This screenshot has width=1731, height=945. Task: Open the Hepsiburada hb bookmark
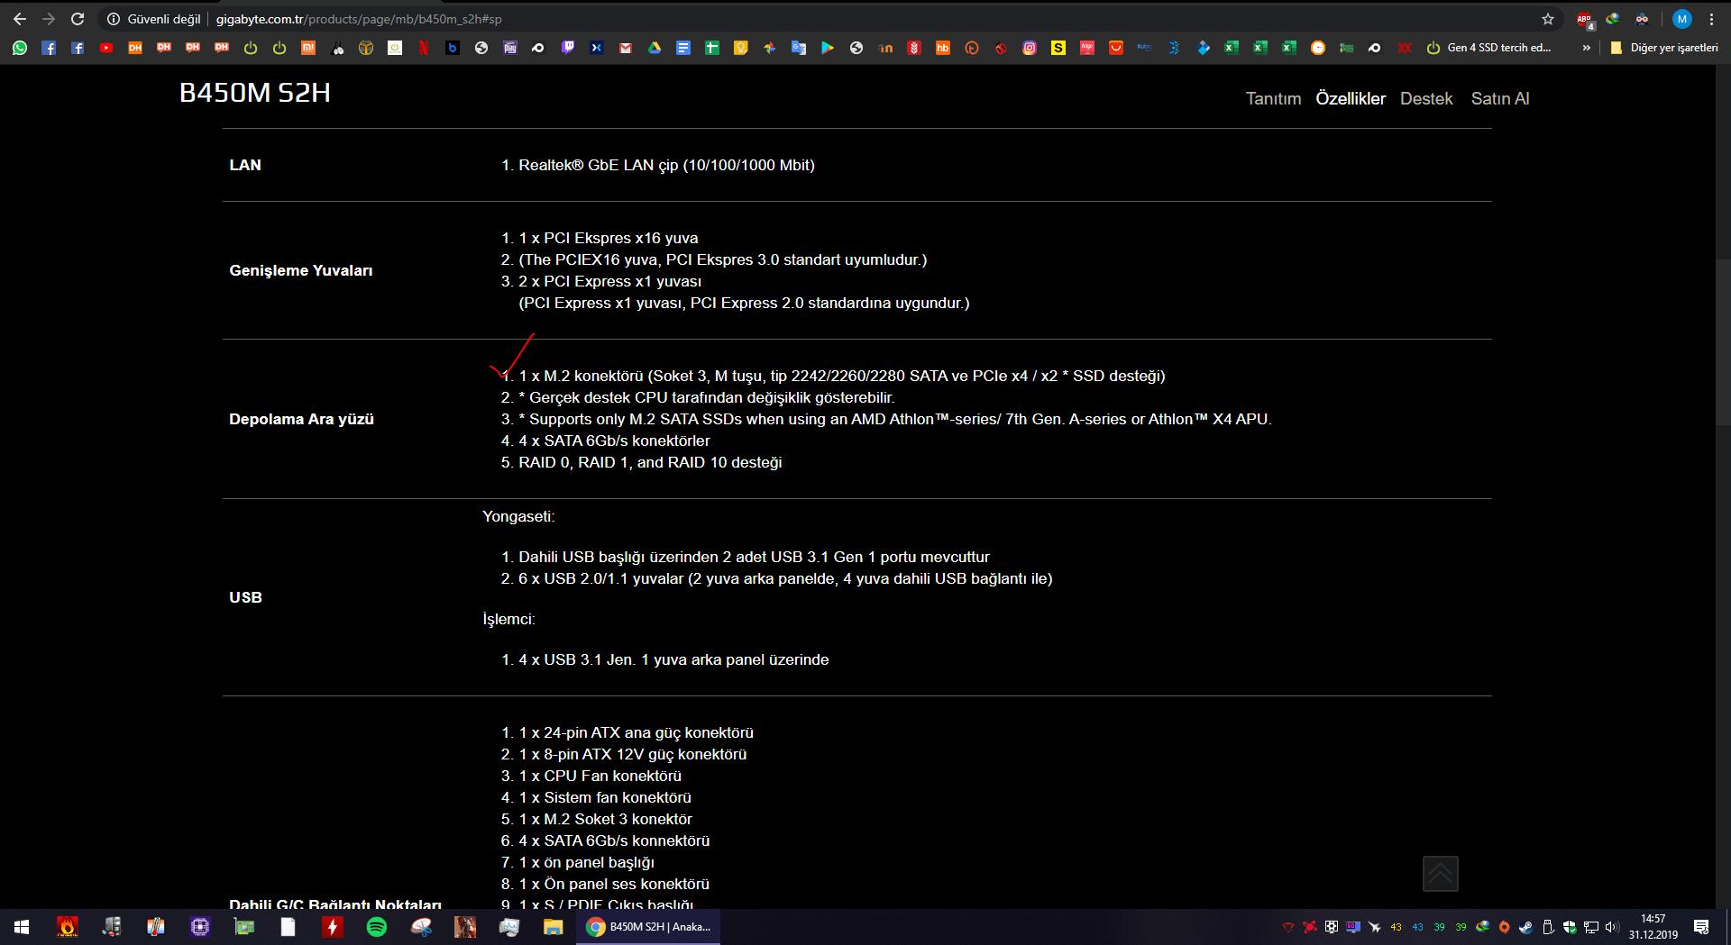[943, 48]
